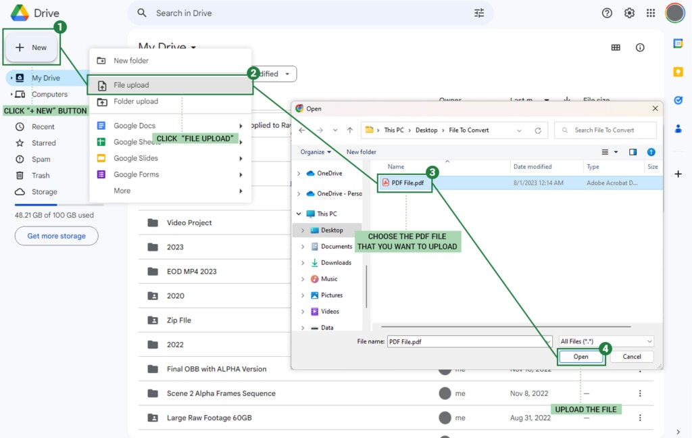
Task: Open the Help question mark menu
Action: pyautogui.click(x=607, y=14)
